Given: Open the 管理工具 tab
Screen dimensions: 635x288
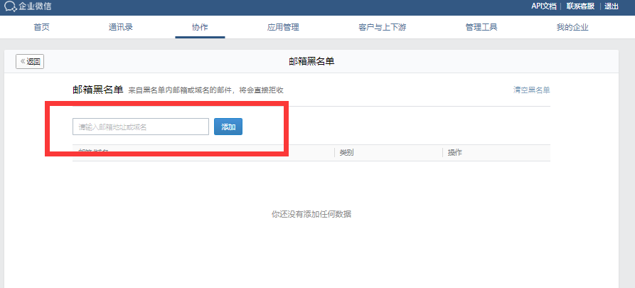Looking at the screenshot, I should [x=481, y=28].
